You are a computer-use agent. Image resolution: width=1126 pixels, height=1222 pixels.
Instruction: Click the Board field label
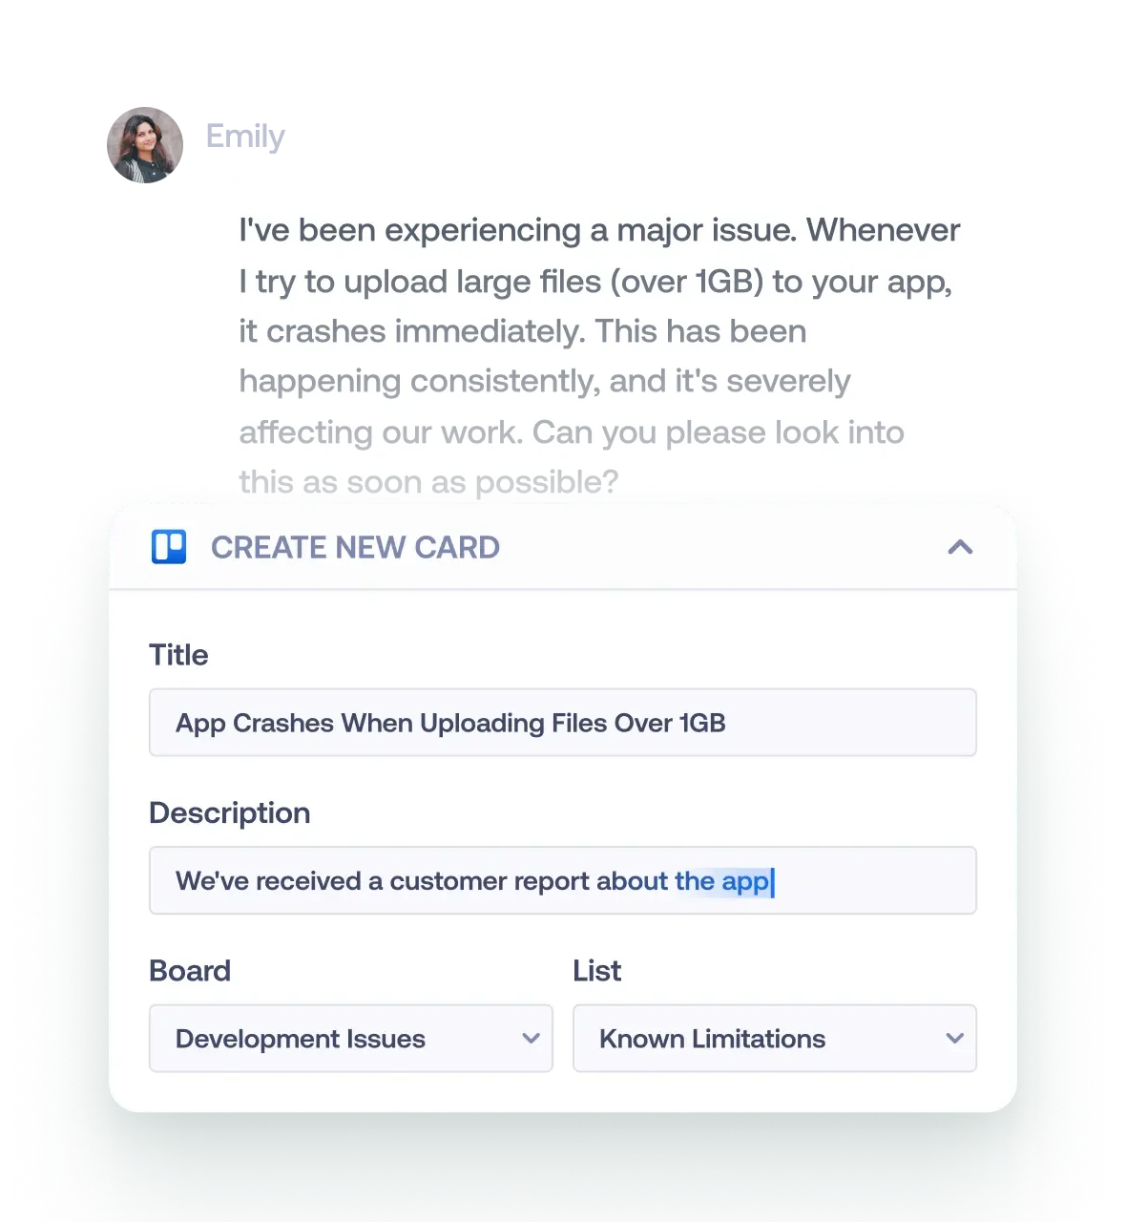pyautogui.click(x=190, y=970)
